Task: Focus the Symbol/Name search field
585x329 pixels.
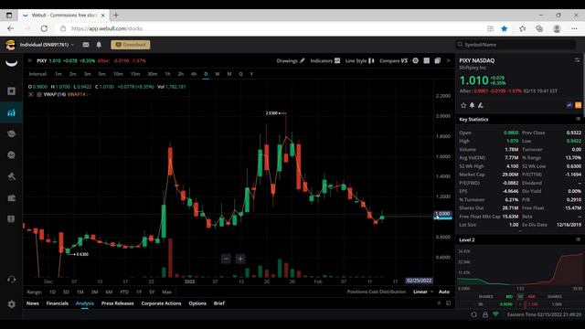Action: (516, 45)
